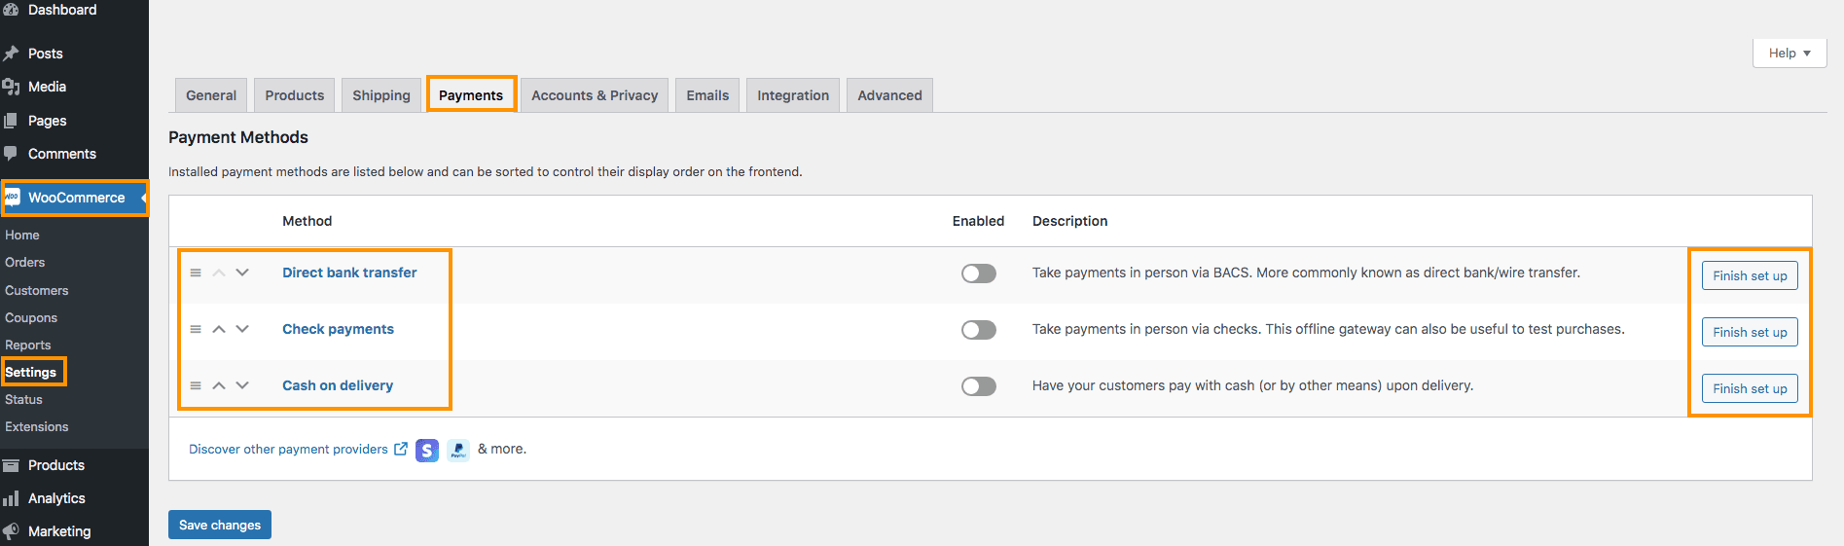Move Cash on delivery down with the chevron

[x=242, y=385]
